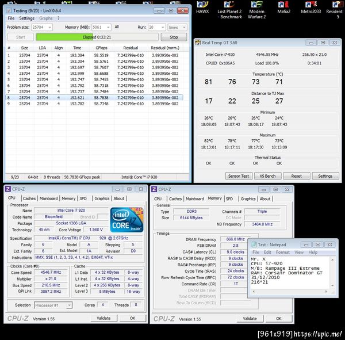345x340 pixels.
Task: Click the All memory button in LinX
Action: (117, 27)
